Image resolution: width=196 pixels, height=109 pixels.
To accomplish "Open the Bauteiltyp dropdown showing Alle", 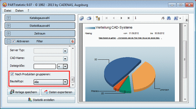I will click(65, 82).
